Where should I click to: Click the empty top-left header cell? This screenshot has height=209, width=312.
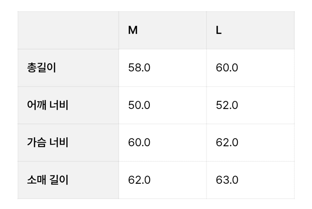pos(68,30)
